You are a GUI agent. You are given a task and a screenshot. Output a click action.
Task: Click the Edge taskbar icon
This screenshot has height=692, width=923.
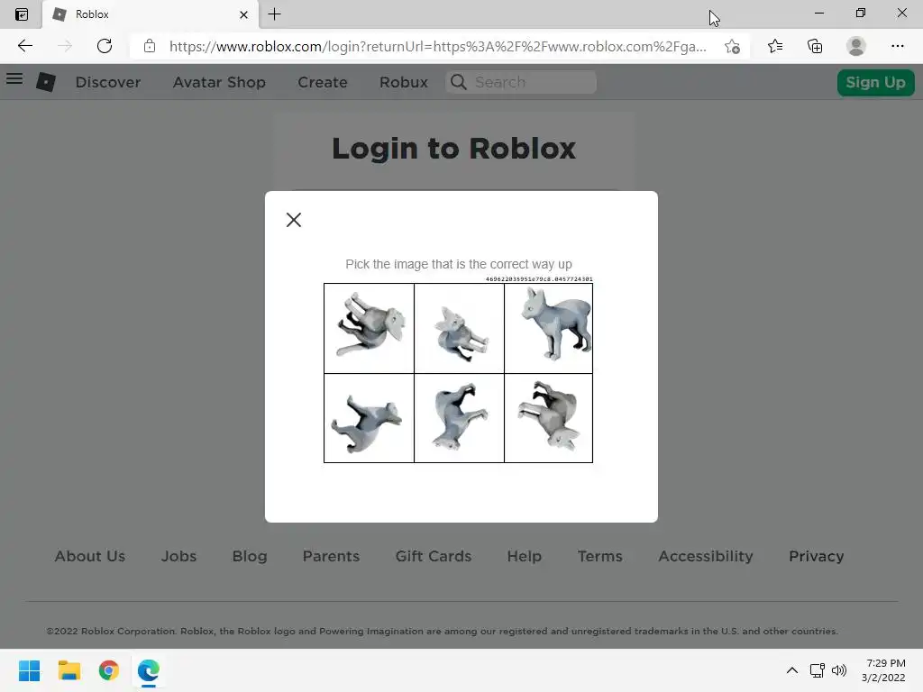click(x=149, y=670)
